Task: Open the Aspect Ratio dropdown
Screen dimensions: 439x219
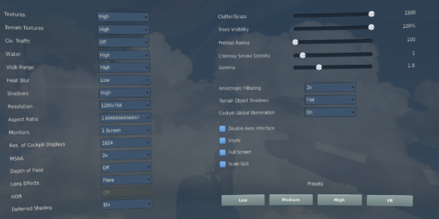Action: point(125,117)
